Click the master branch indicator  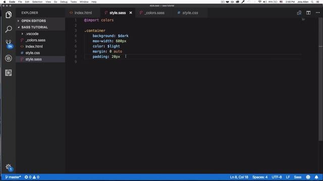coord(13,177)
